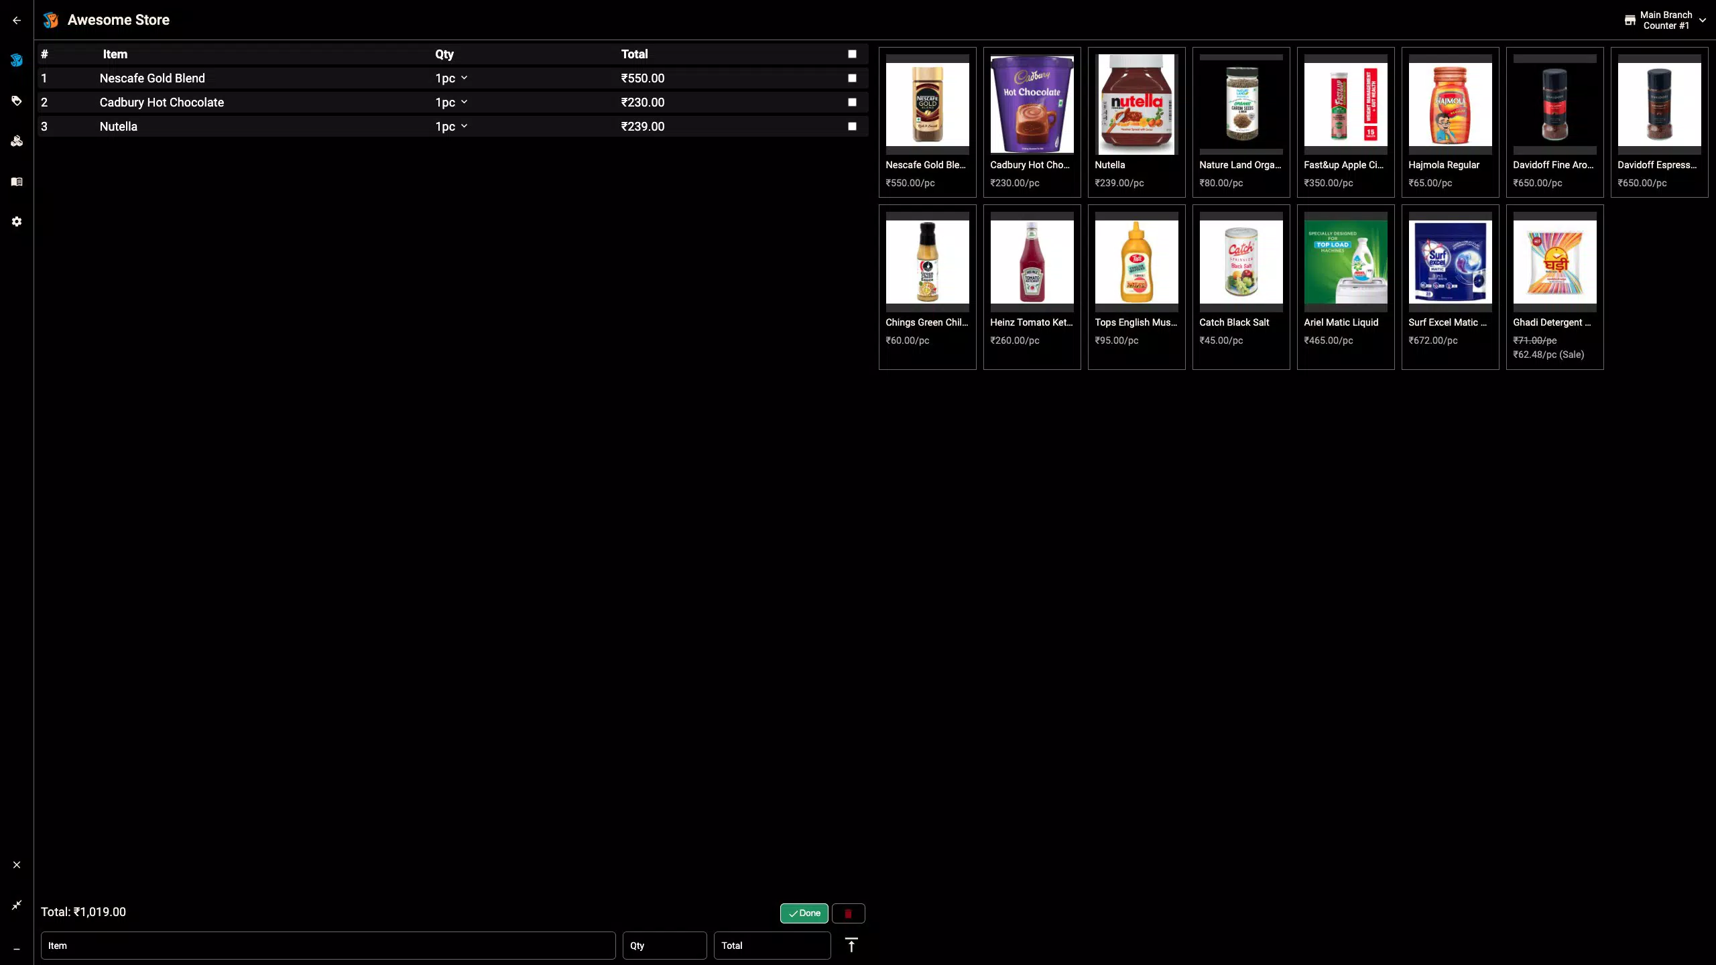Viewport: 1716px width, 965px height.
Task: Toggle the select-all checkbox in table header
Action: 852,54
